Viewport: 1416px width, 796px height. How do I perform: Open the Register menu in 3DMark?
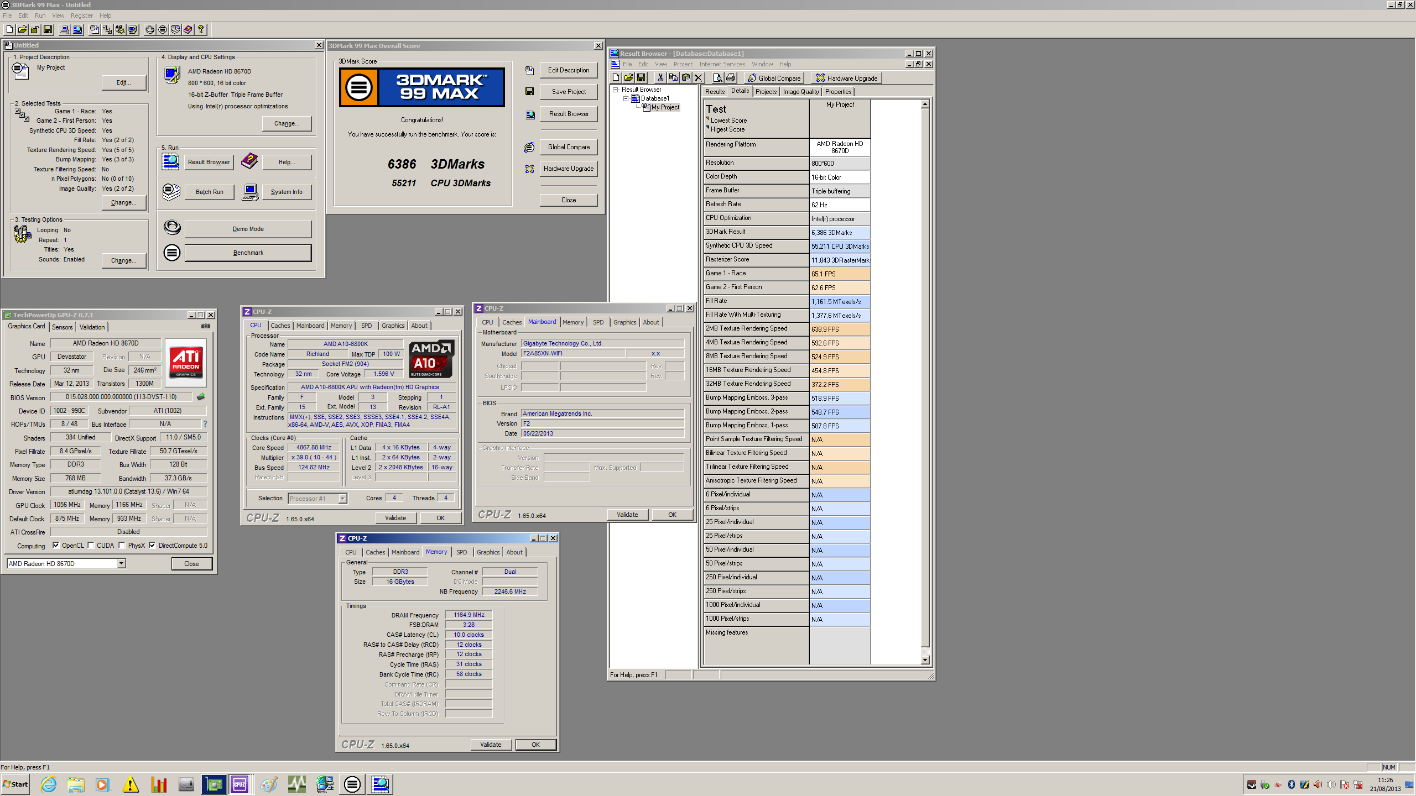[x=82, y=15]
